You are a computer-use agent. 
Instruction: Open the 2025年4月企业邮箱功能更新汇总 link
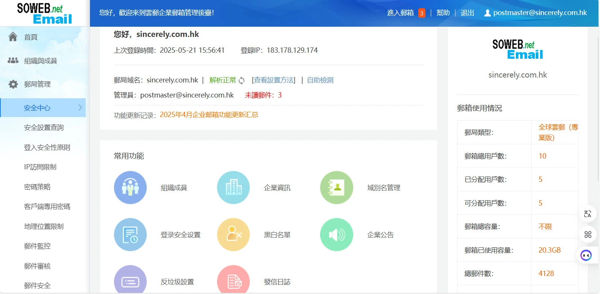(x=209, y=115)
